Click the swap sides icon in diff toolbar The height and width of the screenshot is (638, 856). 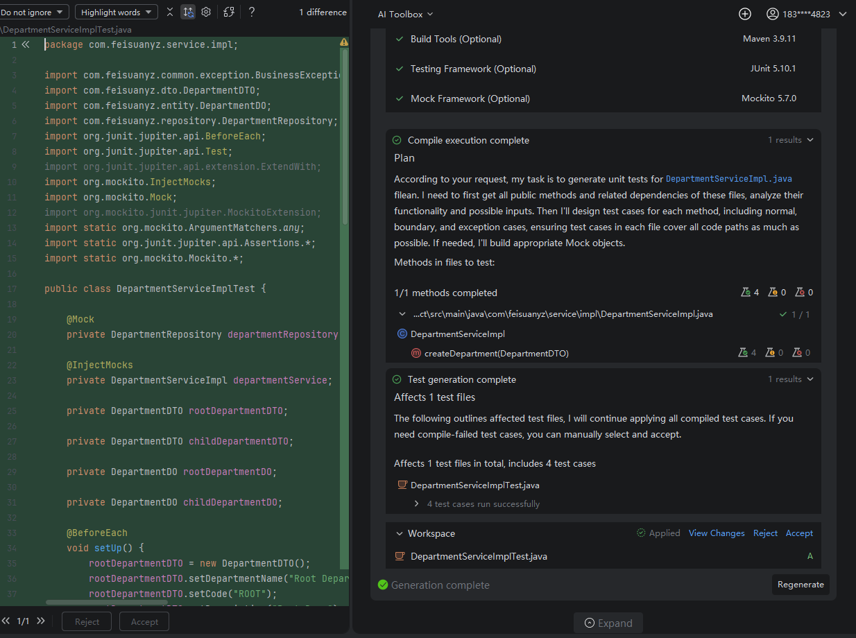229,12
